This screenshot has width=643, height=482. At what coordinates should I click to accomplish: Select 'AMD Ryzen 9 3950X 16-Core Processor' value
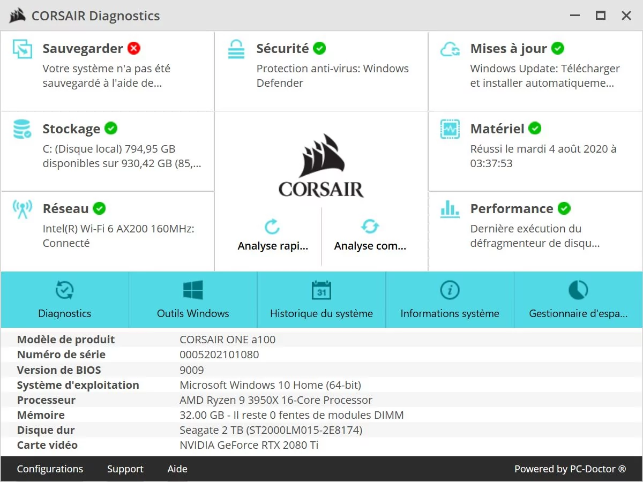point(276,400)
